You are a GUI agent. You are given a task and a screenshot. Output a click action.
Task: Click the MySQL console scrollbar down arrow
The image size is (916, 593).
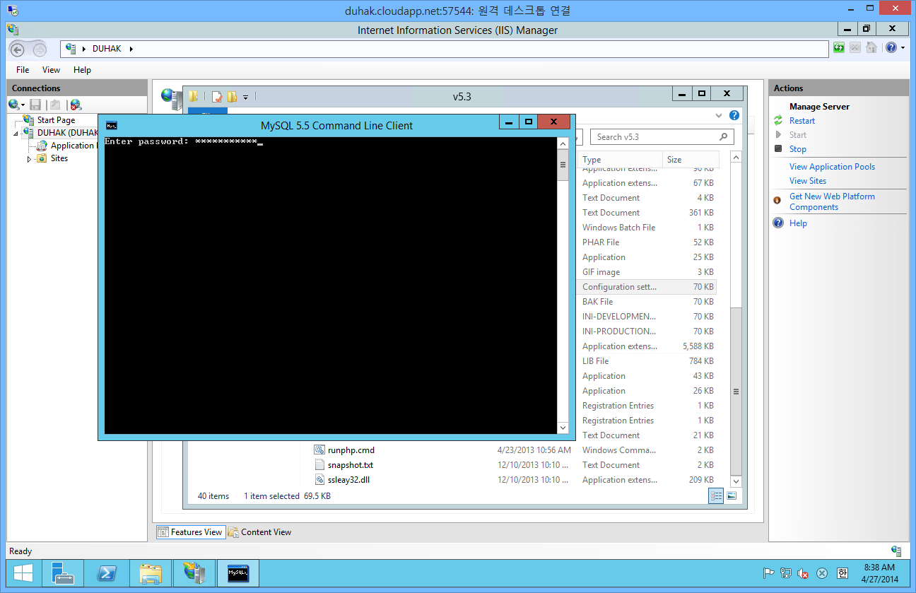tap(563, 428)
